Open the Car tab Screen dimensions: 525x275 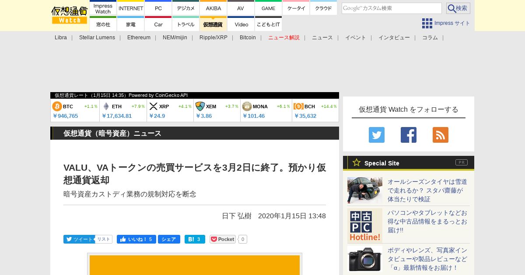[x=158, y=24]
